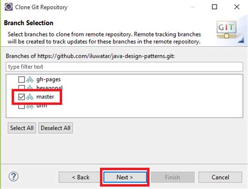Click the Deselect All button
This screenshot has width=248, height=189.
coord(55,128)
